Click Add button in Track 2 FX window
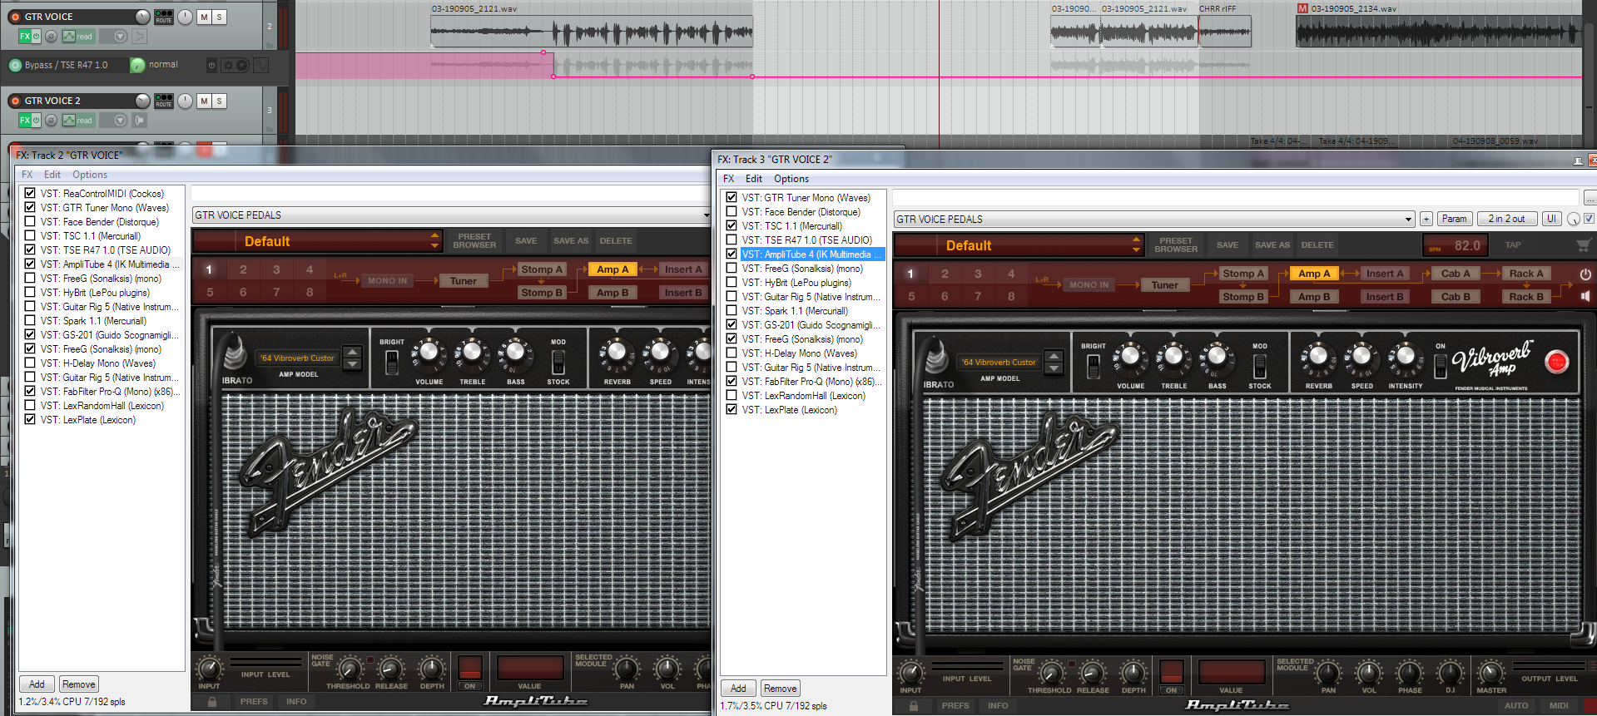Viewport: 1597px width, 716px height. (37, 684)
